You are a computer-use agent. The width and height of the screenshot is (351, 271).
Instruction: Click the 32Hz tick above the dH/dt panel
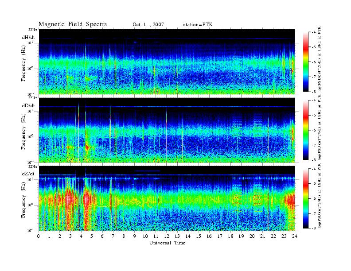[33, 30]
